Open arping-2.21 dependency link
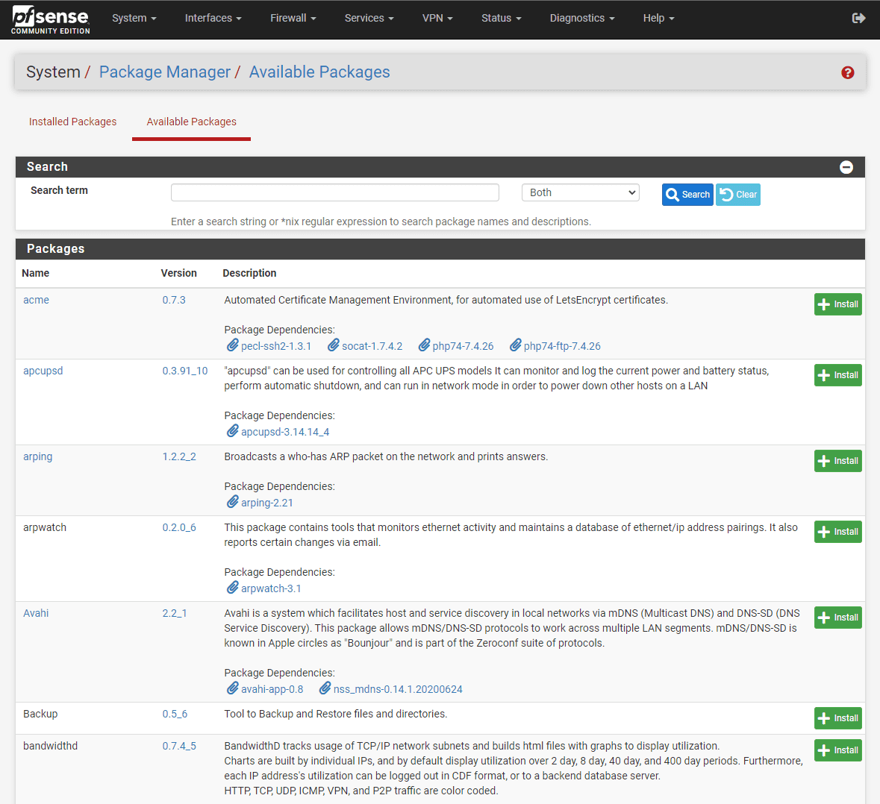 coord(266,503)
